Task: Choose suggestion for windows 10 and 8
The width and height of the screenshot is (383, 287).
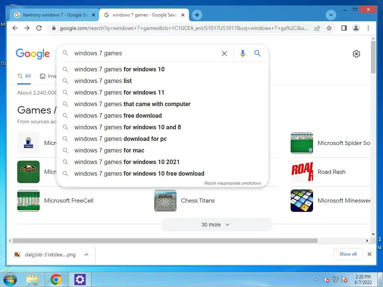Action: point(162,127)
